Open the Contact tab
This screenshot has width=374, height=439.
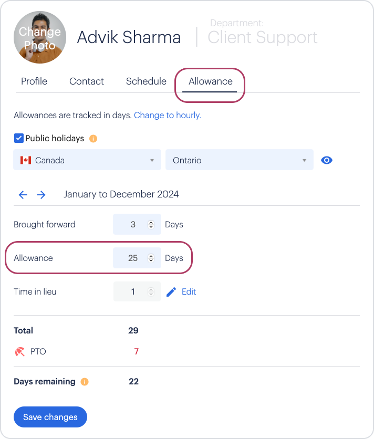(x=87, y=81)
